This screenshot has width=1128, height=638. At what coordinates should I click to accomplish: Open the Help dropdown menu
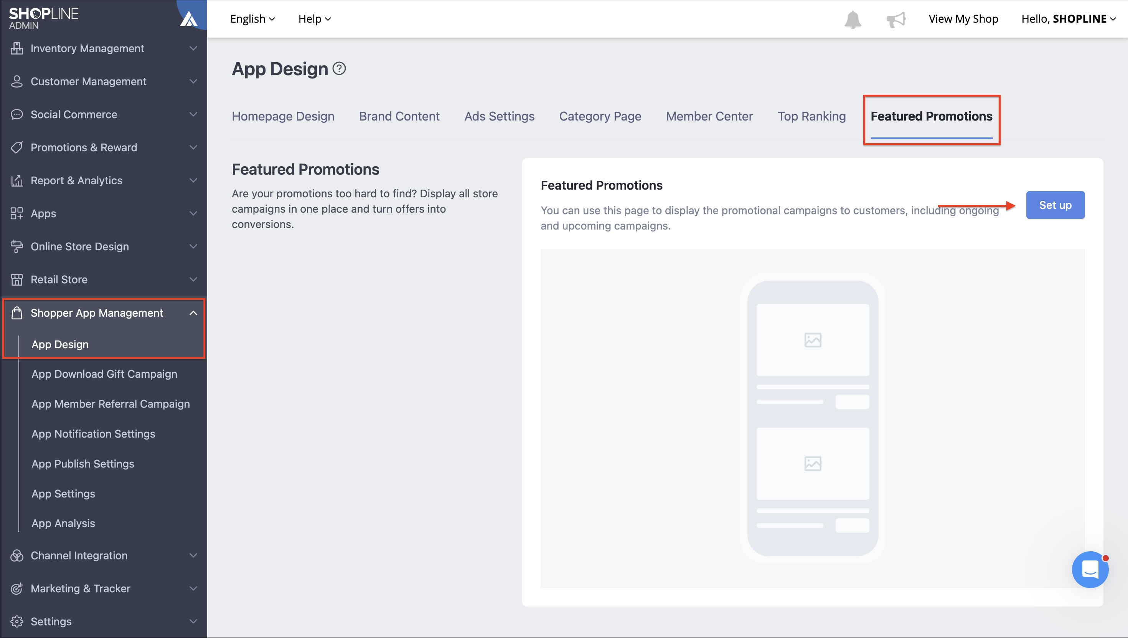[x=314, y=19]
